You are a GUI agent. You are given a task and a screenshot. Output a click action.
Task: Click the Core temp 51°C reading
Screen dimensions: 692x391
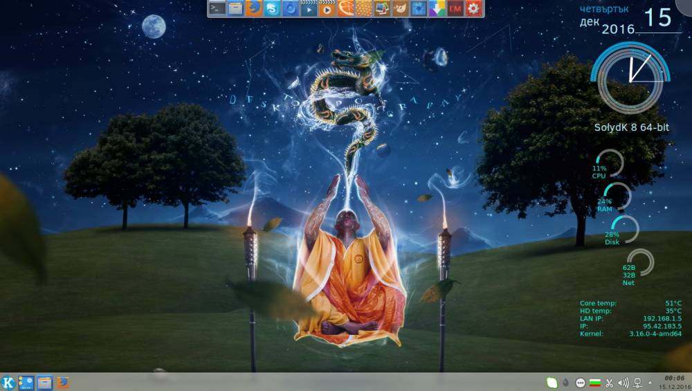[630, 303]
